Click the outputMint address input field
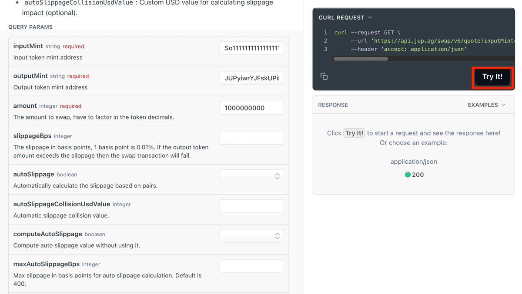Viewport: 522px width, 294px height. [251, 78]
